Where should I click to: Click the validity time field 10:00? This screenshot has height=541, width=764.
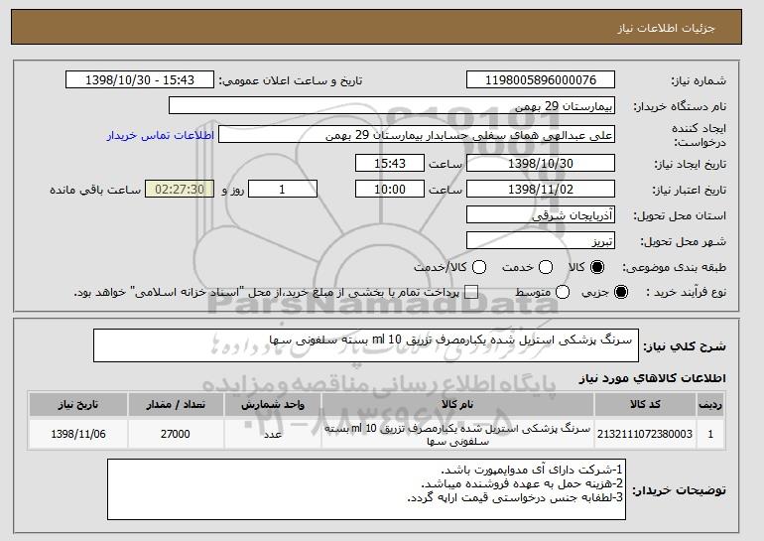click(390, 190)
